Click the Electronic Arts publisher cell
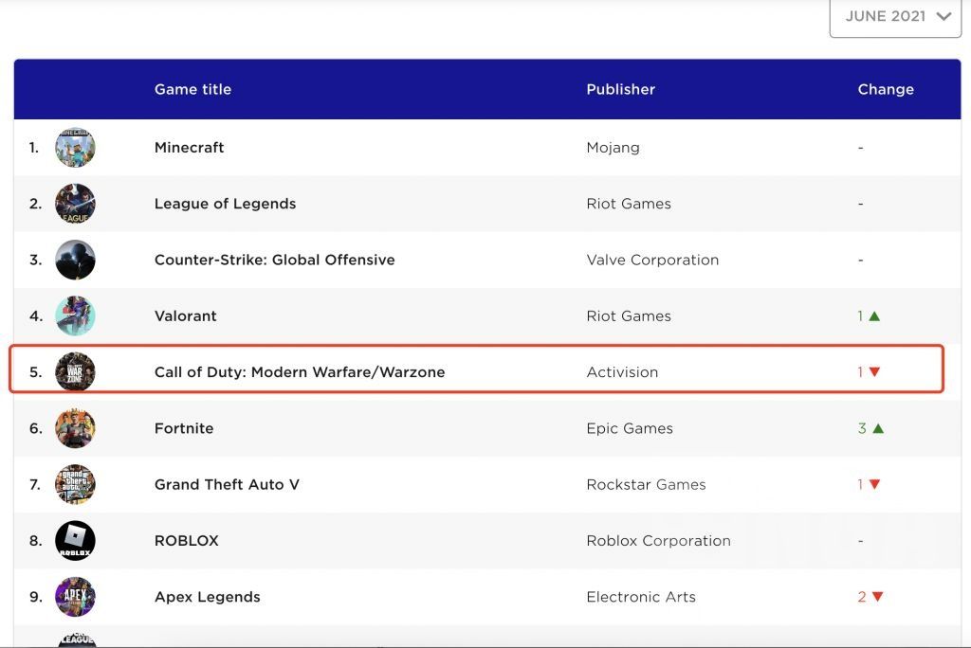Viewport: 971px width, 648px height. pos(641,597)
